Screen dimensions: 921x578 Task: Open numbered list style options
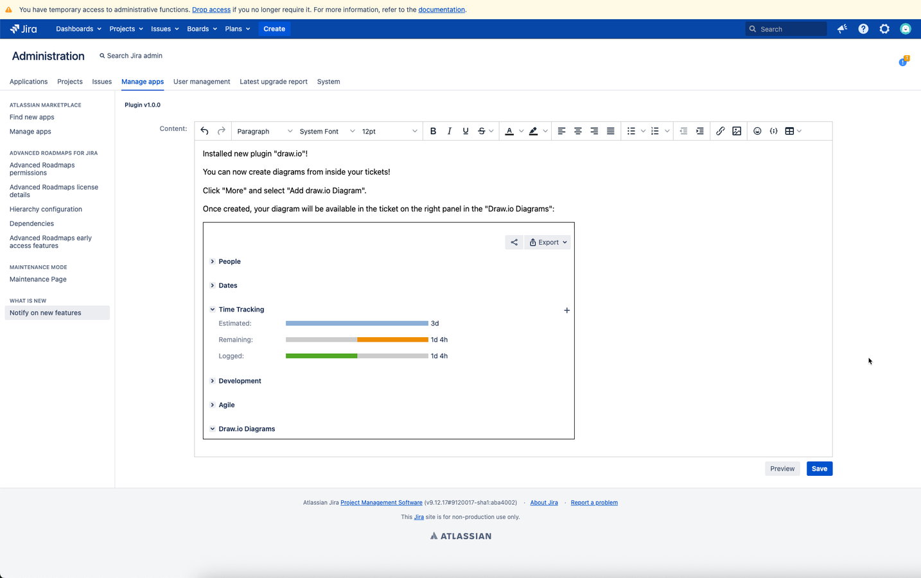point(667,131)
